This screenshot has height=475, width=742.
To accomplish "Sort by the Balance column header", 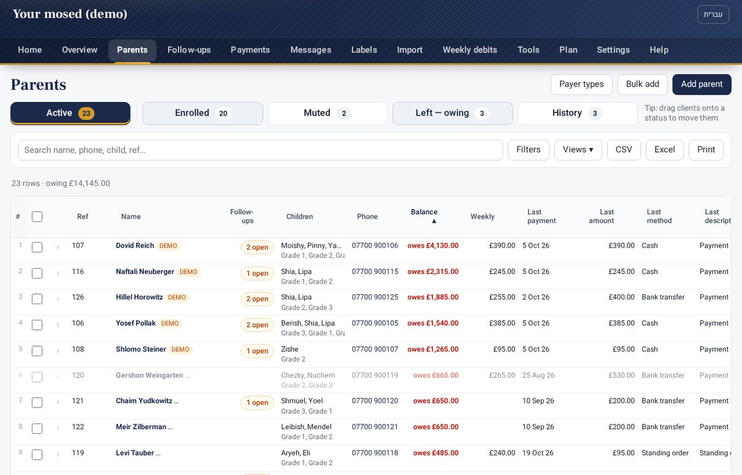I will coord(424,216).
